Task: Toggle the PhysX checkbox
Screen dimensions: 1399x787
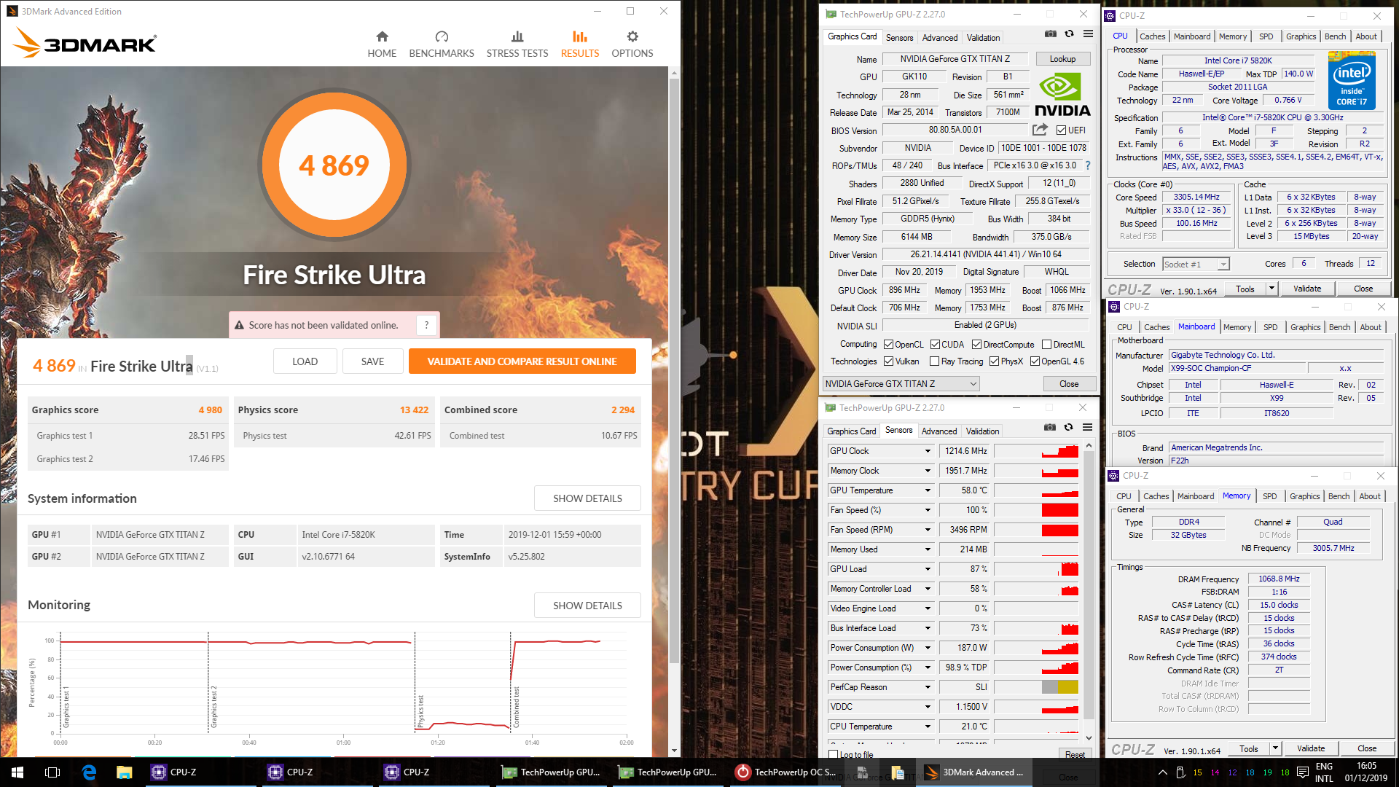Action: [994, 361]
